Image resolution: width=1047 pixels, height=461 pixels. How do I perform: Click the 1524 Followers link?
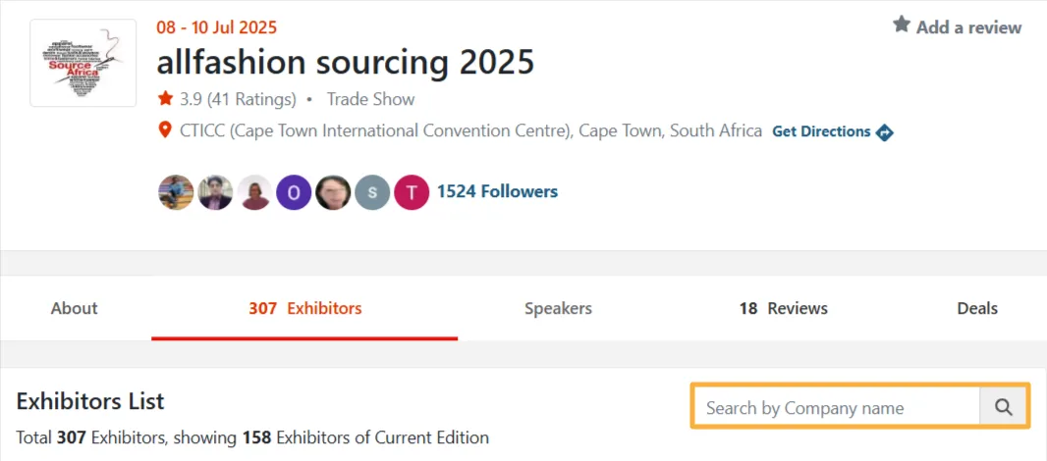tap(497, 191)
